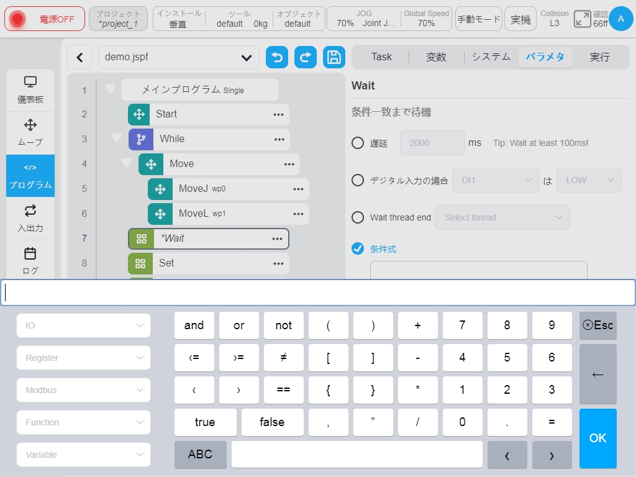Click the MoveL wp1 node icon
This screenshot has width=636, height=477.
tap(160, 214)
